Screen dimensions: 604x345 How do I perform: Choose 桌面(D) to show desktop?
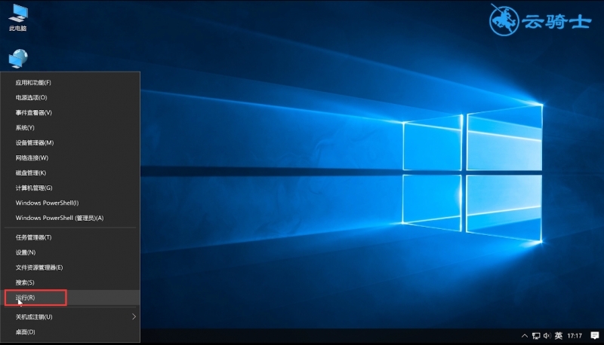tap(72, 332)
